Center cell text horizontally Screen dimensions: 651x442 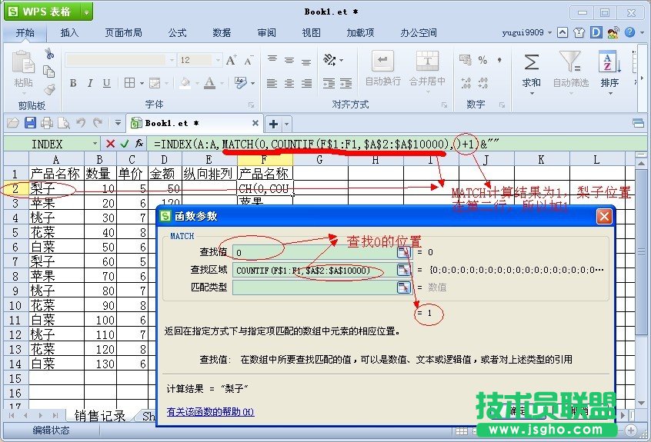point(289,83)
